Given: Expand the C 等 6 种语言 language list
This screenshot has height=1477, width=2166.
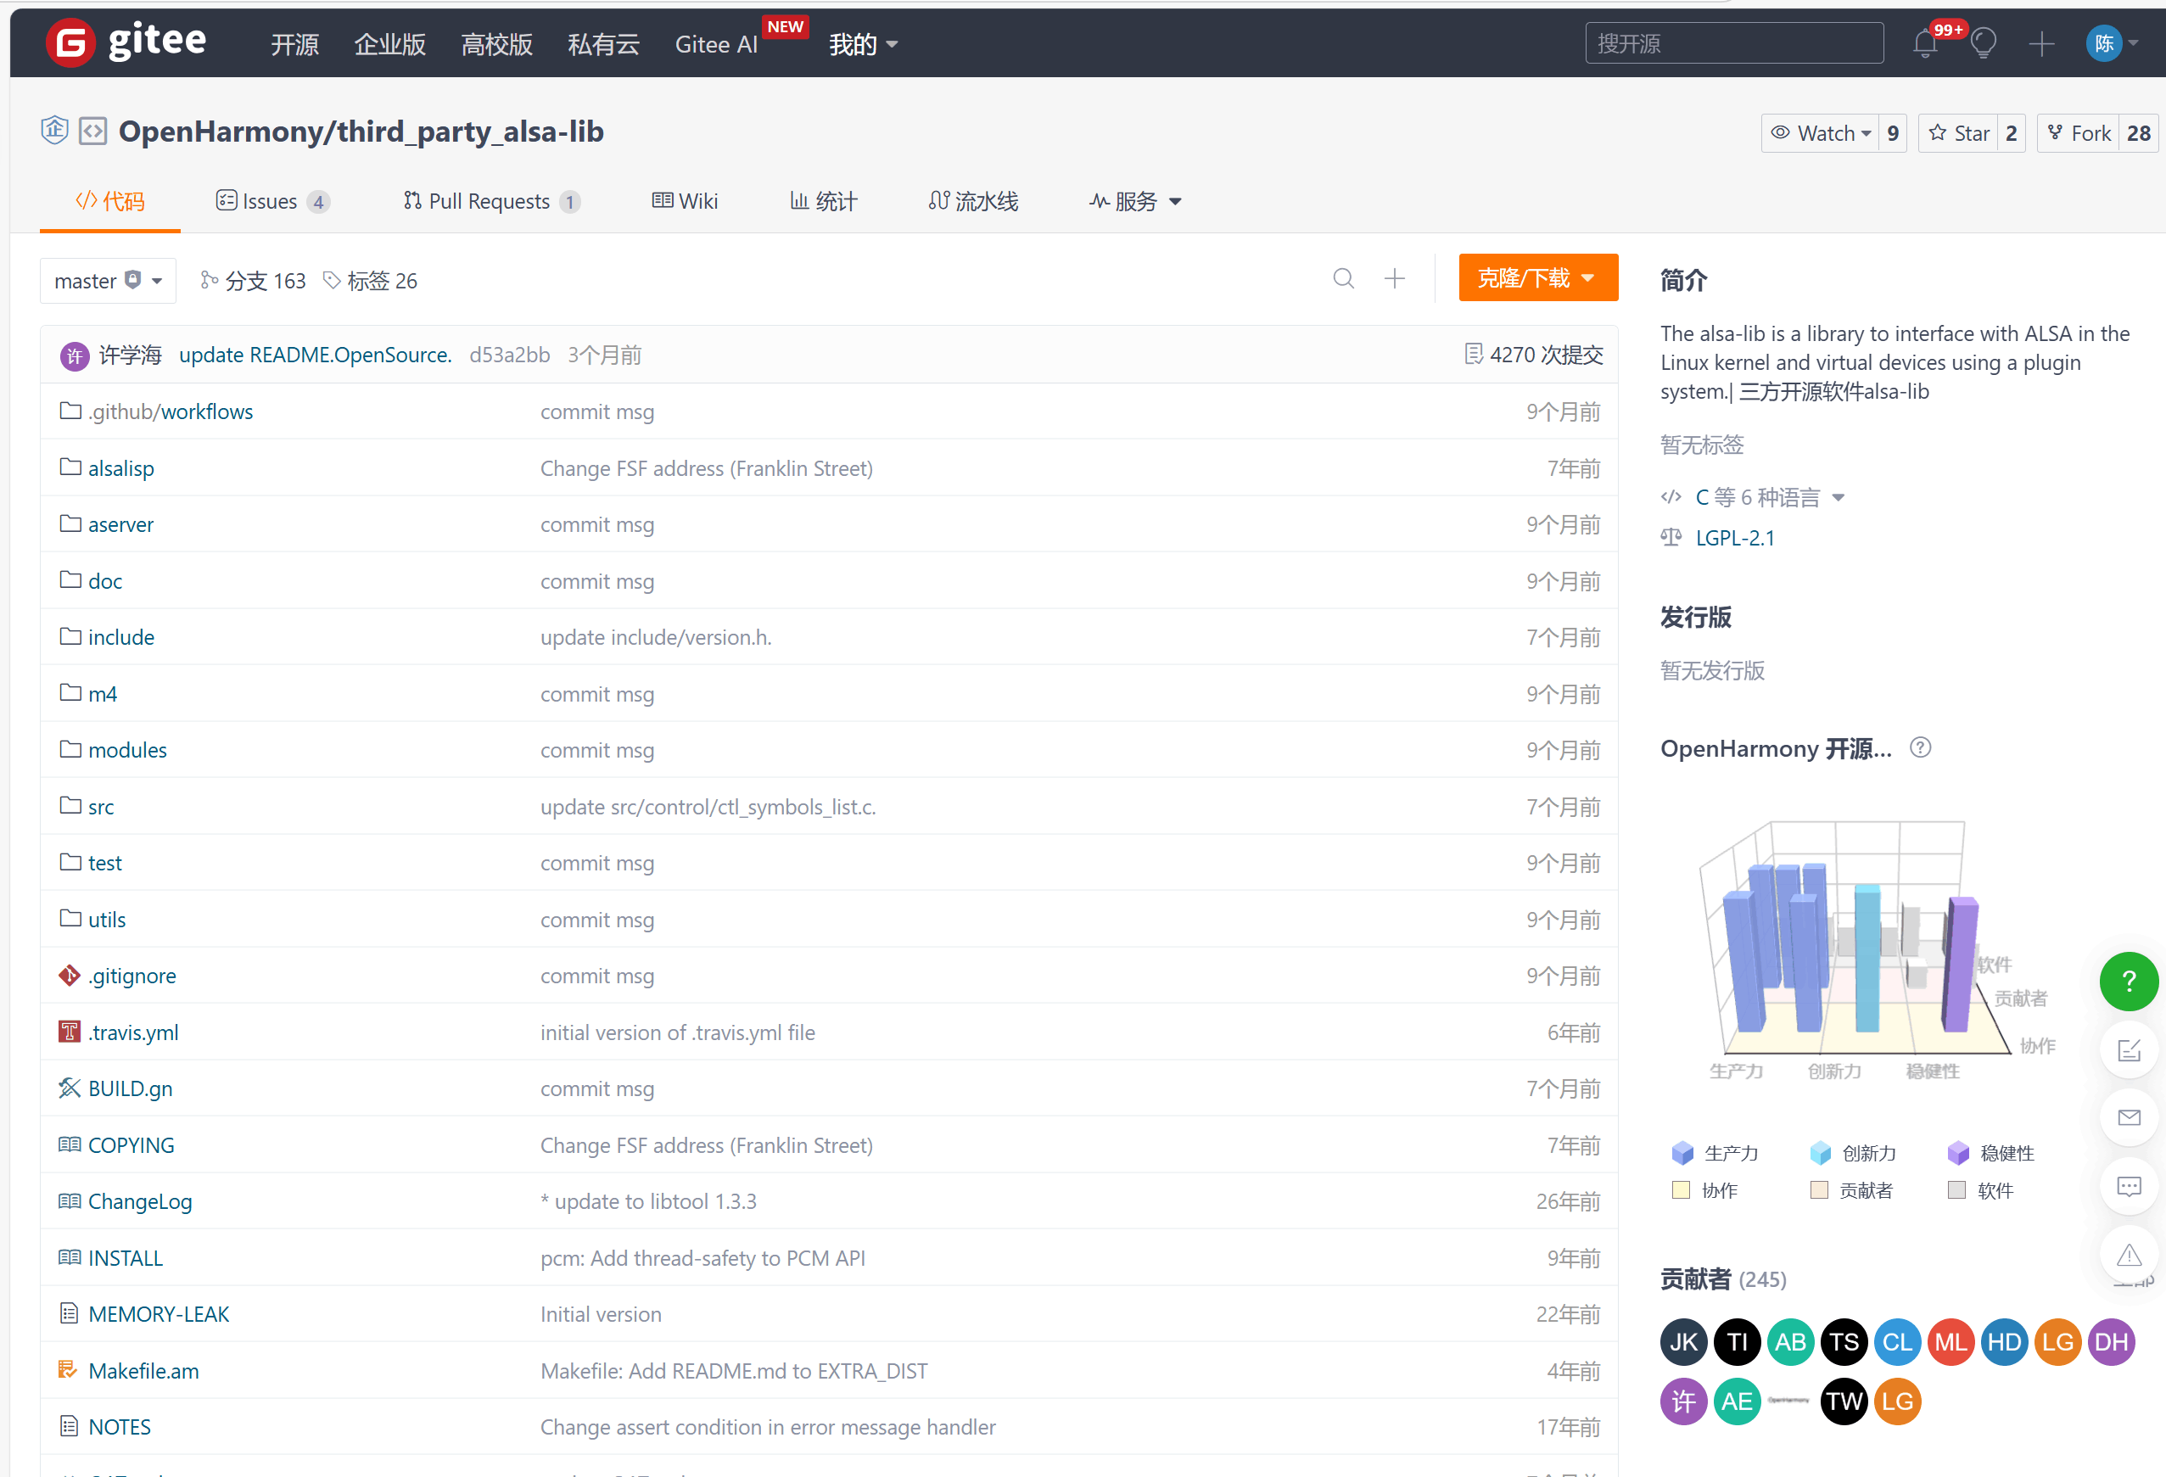Looking at the screenshot, I should pyautogui.click(x=1769, y=498).
